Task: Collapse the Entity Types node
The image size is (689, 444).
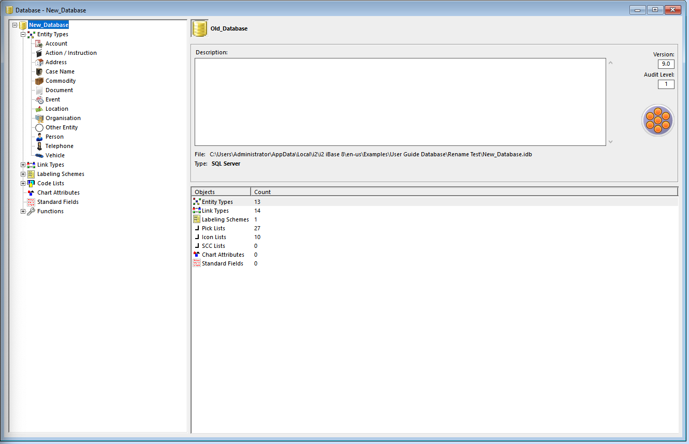Action: [x=23, y=34]
